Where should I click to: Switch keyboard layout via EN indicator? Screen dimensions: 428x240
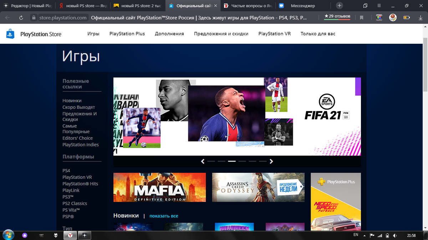pyautogui.click(x=355, y=235)
